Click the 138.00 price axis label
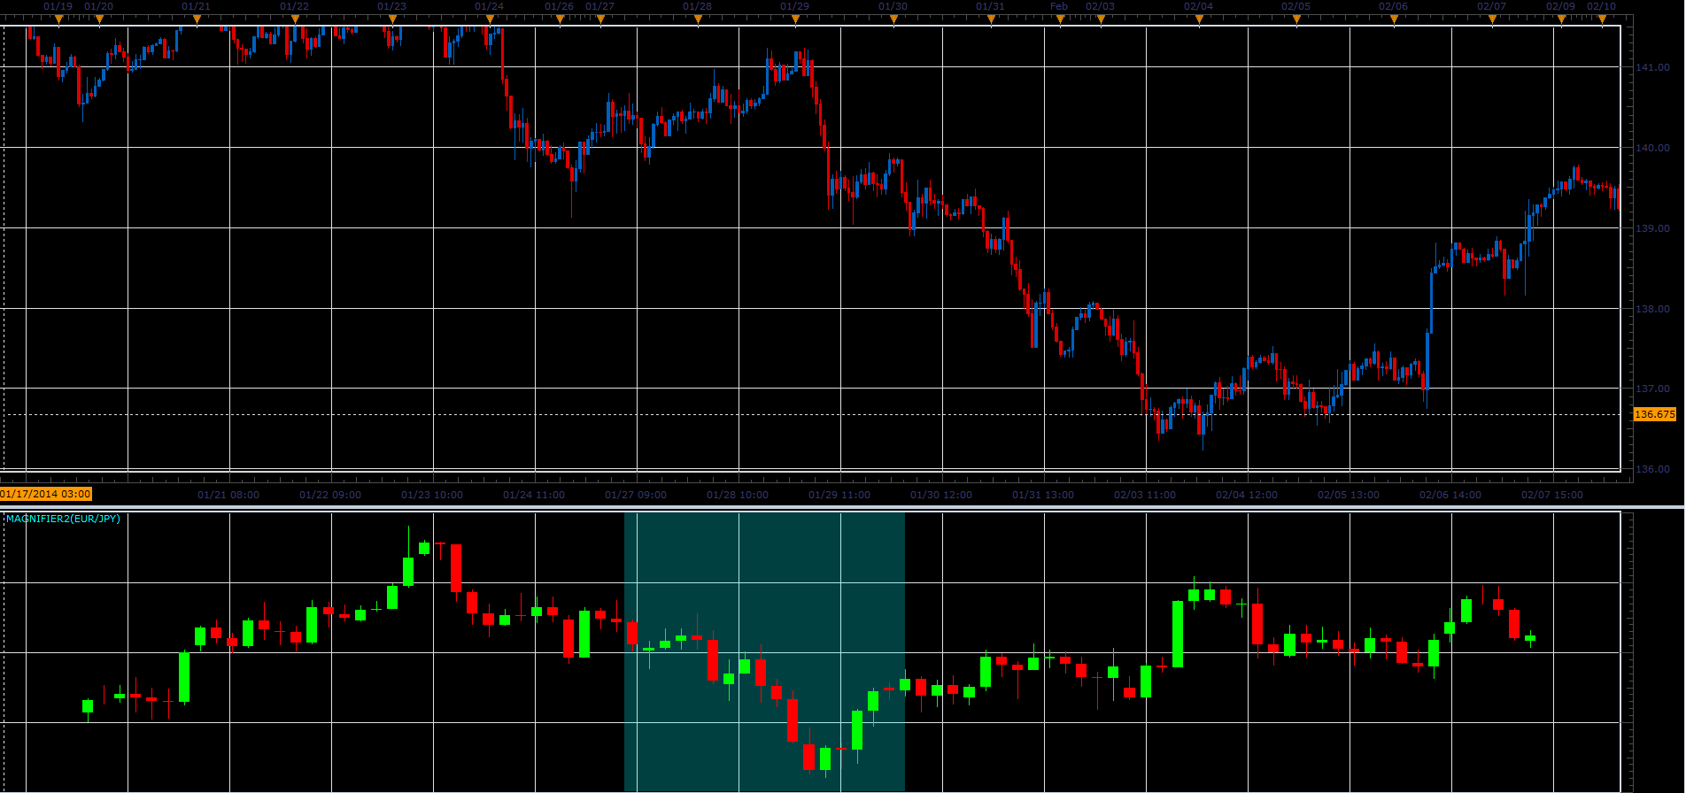Screen dimensions: 1686x793 click(x=1652, y=309)
